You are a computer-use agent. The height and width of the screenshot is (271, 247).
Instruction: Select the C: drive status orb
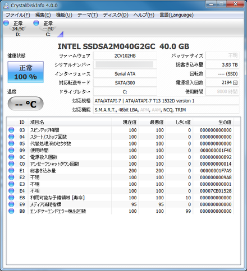pos(36,23)
